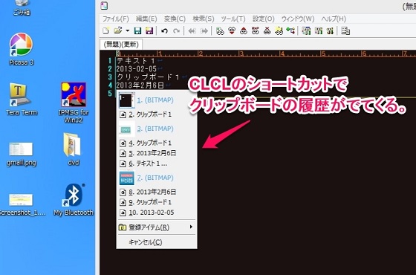
Task: Click line 1 text テキスト1 in editor
Action: [136, 61]
